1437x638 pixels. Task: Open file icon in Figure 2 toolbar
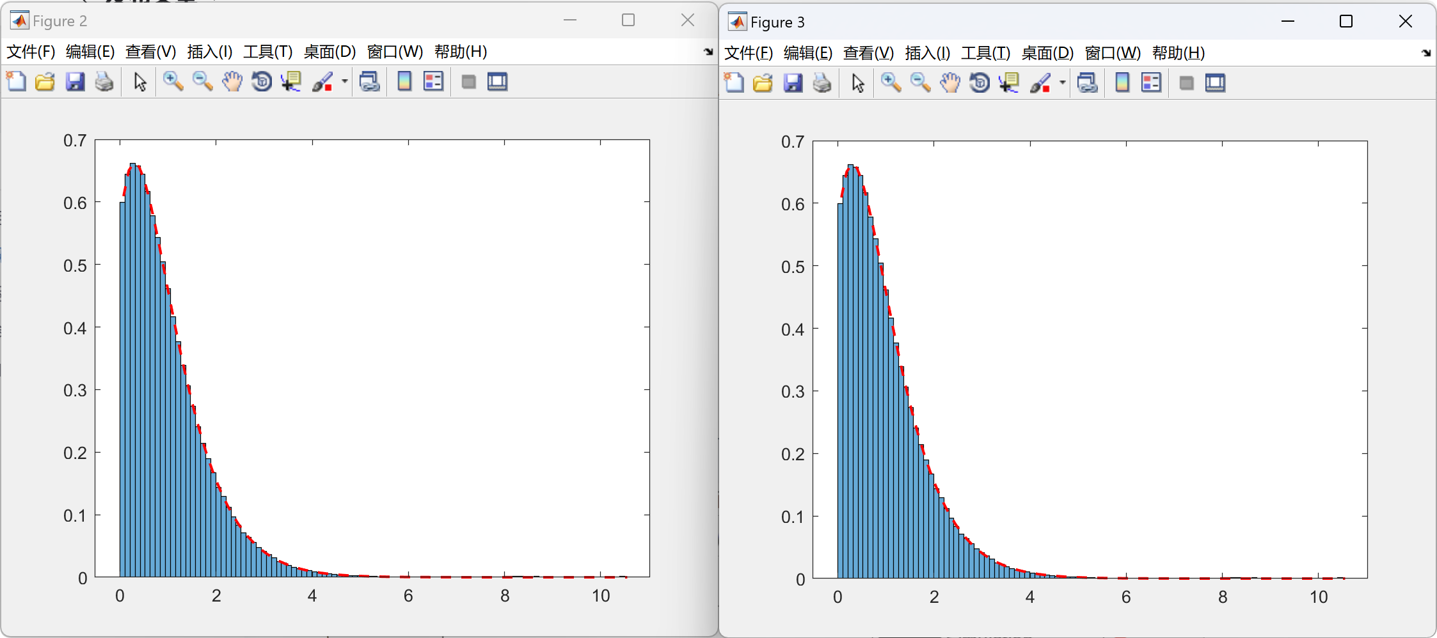[45, 82]
